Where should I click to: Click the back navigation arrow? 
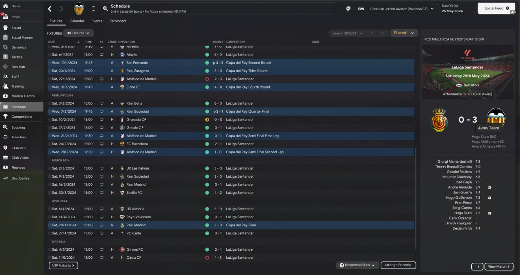pyautogui.click(x=50, y=9)
